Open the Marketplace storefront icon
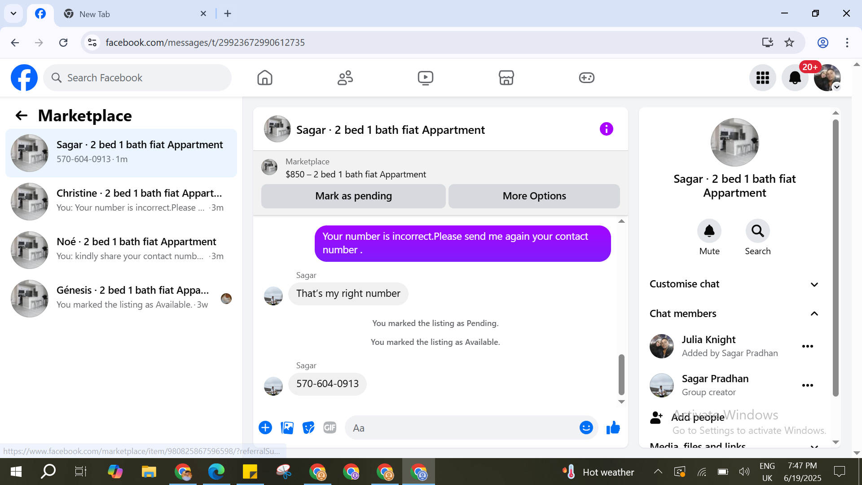This screenshot has height=485, width=862. point(506,78)
